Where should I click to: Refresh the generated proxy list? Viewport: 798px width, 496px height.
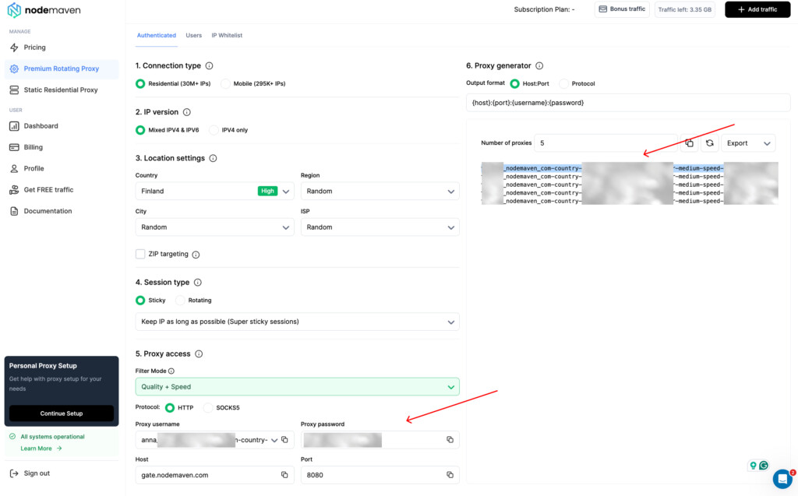(x=709, y=143)
